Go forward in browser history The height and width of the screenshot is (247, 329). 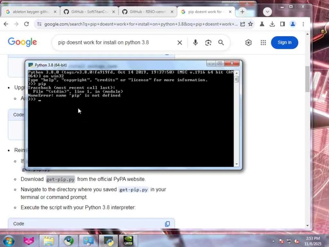pyautogui.click(x=16, y=24)
